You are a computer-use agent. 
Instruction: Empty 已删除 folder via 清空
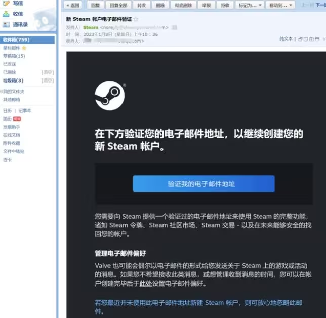pos(48,72)
